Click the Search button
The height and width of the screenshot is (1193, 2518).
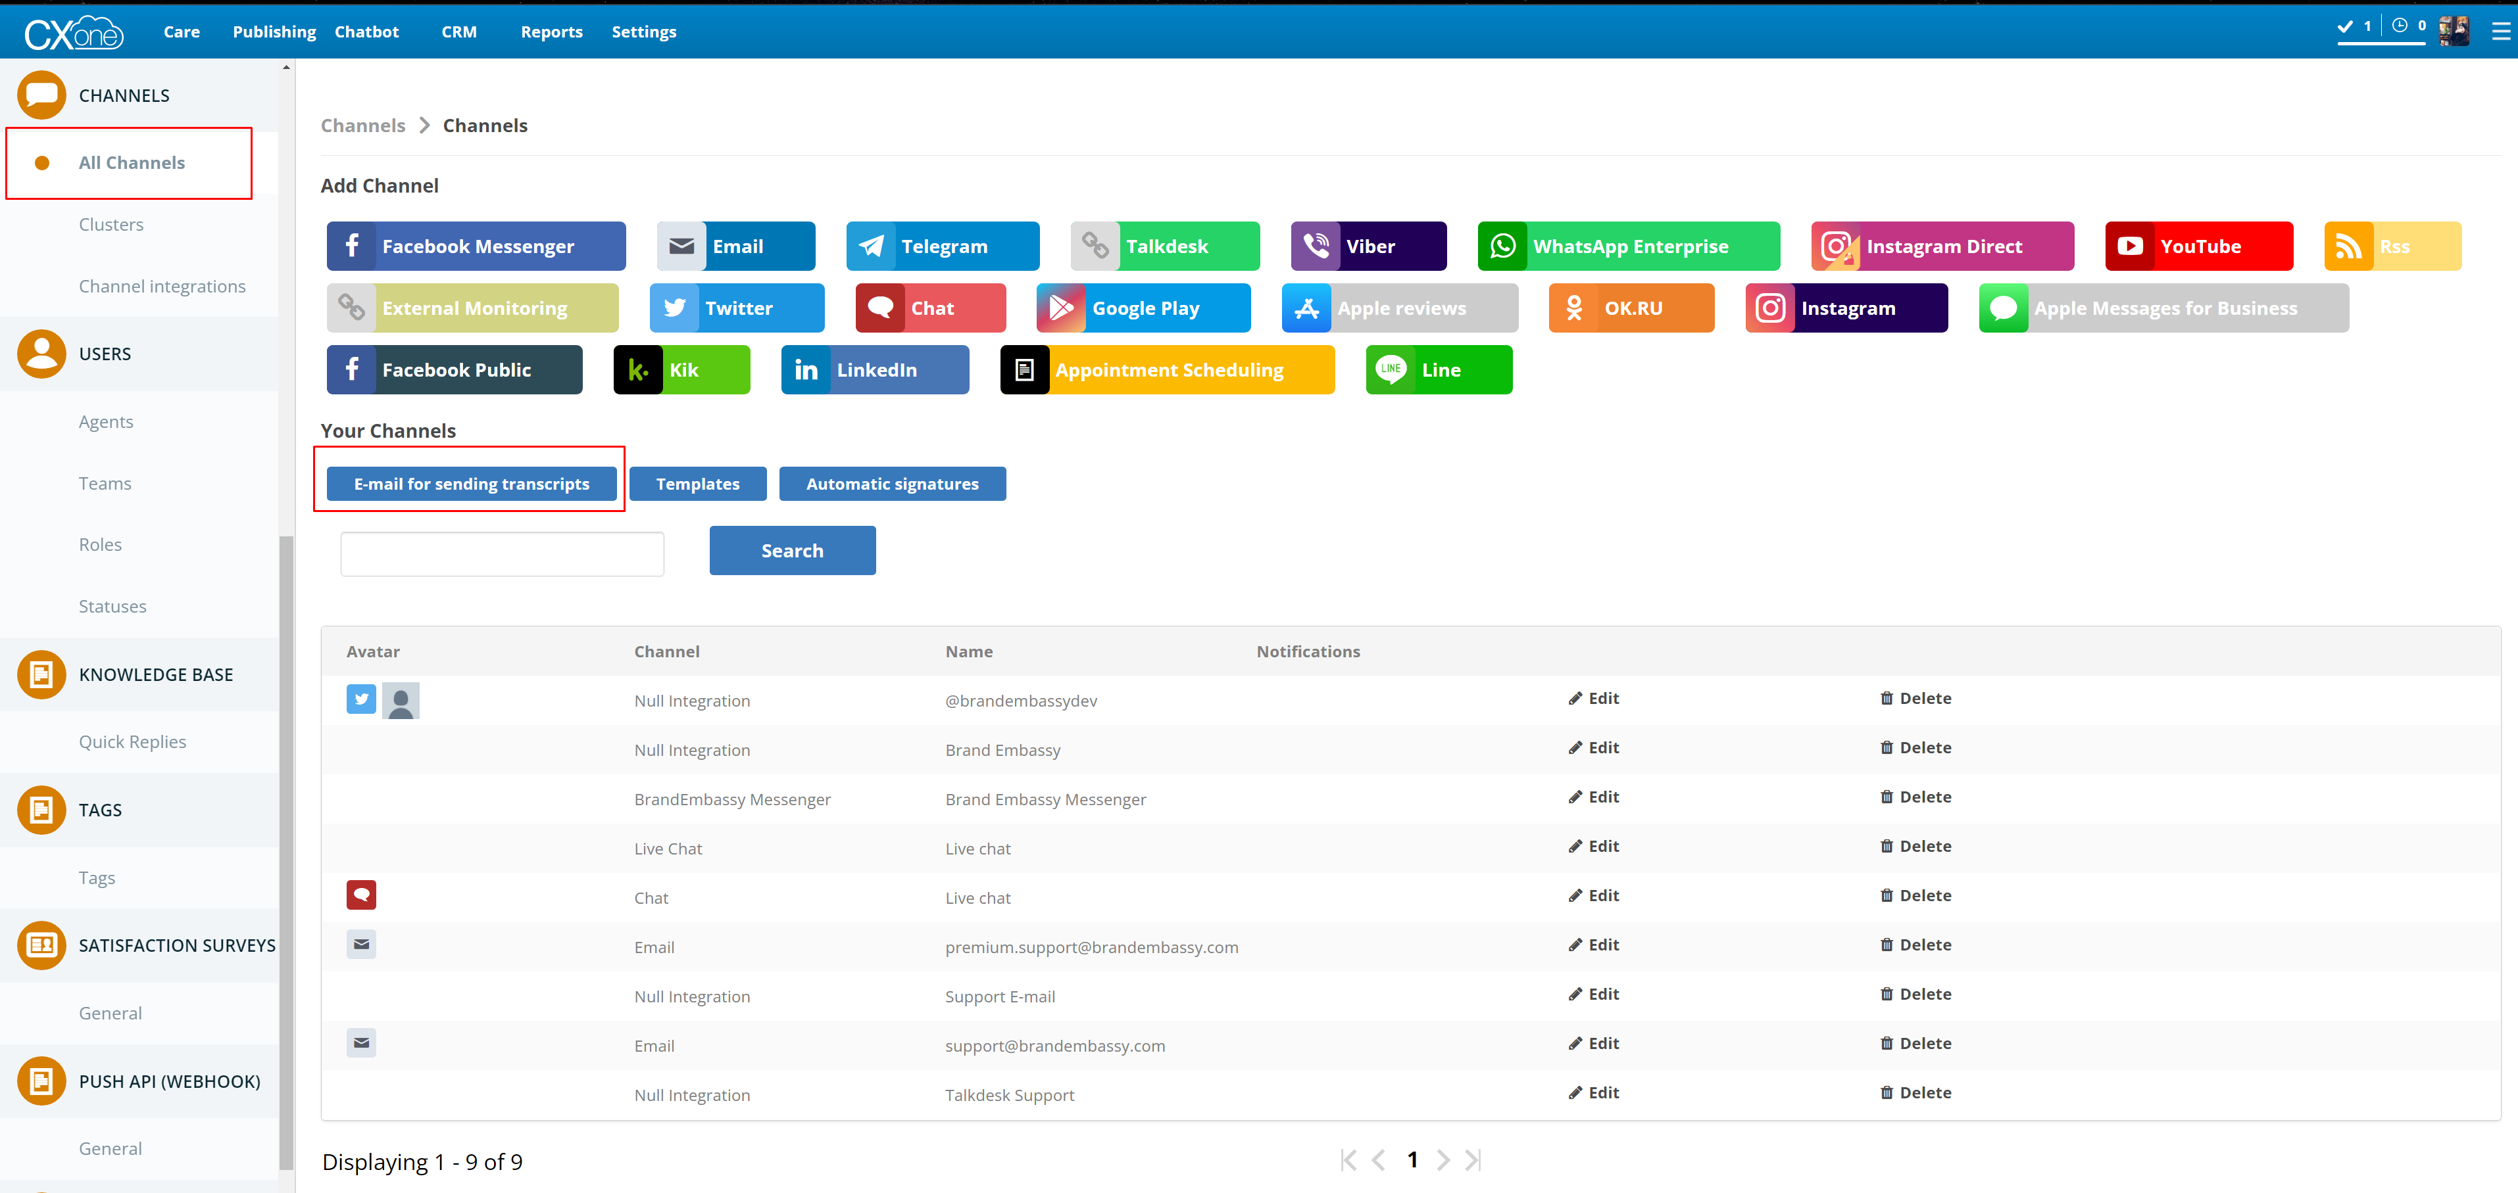tap(793, 550)
